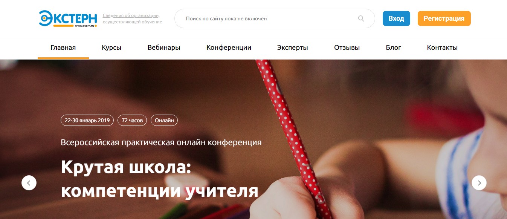The image size is (507, 219).
Task: Open the Главная tab
Action: tap(63, 48)
